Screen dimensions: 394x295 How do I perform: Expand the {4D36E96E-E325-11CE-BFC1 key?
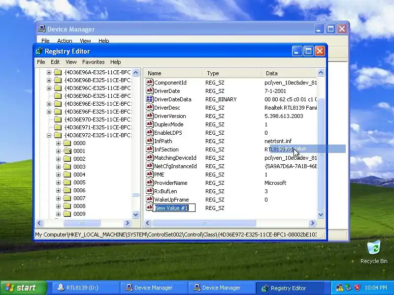[x=49, y=104]
